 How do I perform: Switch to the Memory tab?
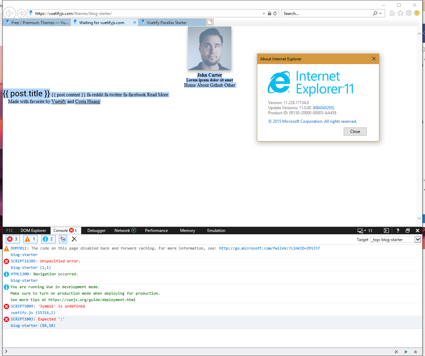tap(188, 231)
